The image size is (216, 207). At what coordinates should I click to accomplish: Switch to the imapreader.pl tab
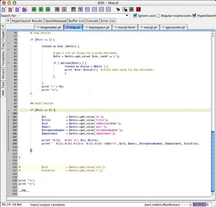pyautogui.click(x=49, y=27)
